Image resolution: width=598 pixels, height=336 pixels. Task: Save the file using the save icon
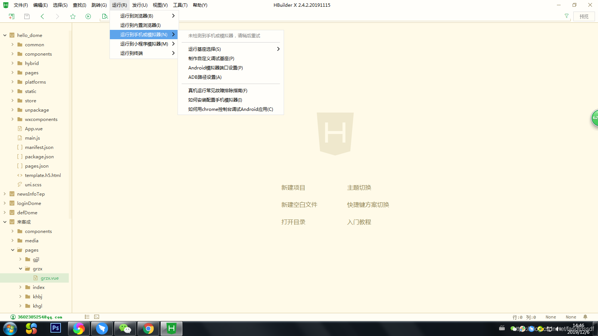pyautogui.click(x=26, y=16)
